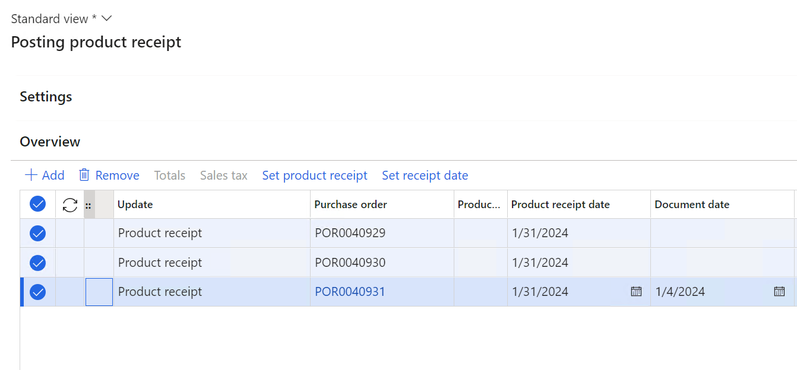Click the plus icon beside Add
Screen dimensions: 797x370
[x=31, y=176]
